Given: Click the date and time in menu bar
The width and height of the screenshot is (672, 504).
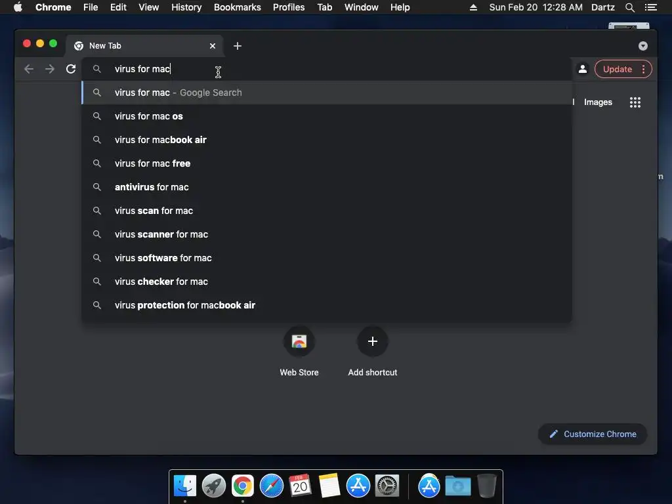Looking at the screenshot, I should tap(535, 7).
